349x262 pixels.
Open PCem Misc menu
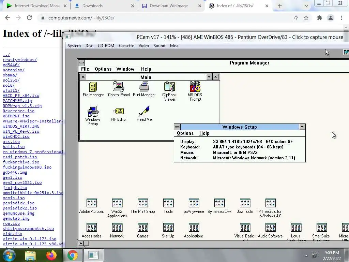(x=174, y=46)
